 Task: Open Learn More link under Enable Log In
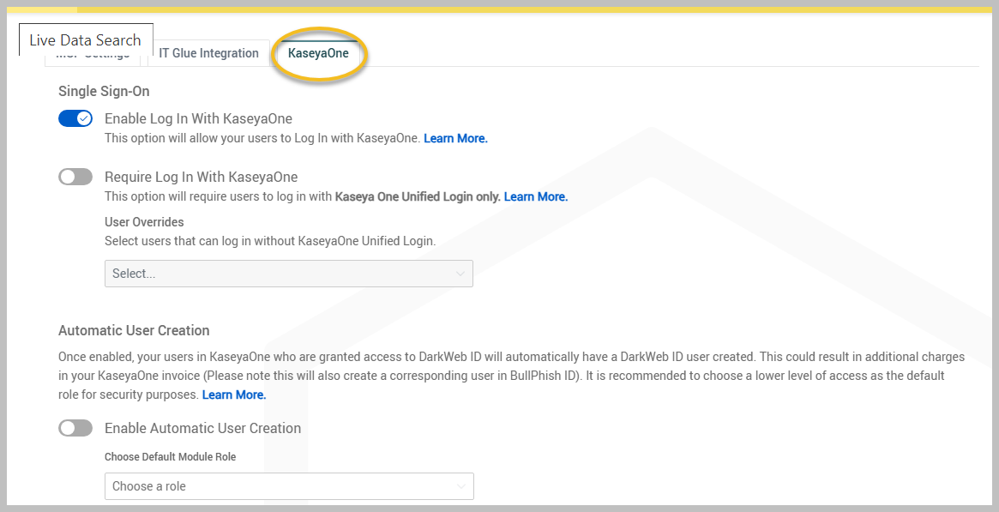pyautogui.click(x=455, y=138)
